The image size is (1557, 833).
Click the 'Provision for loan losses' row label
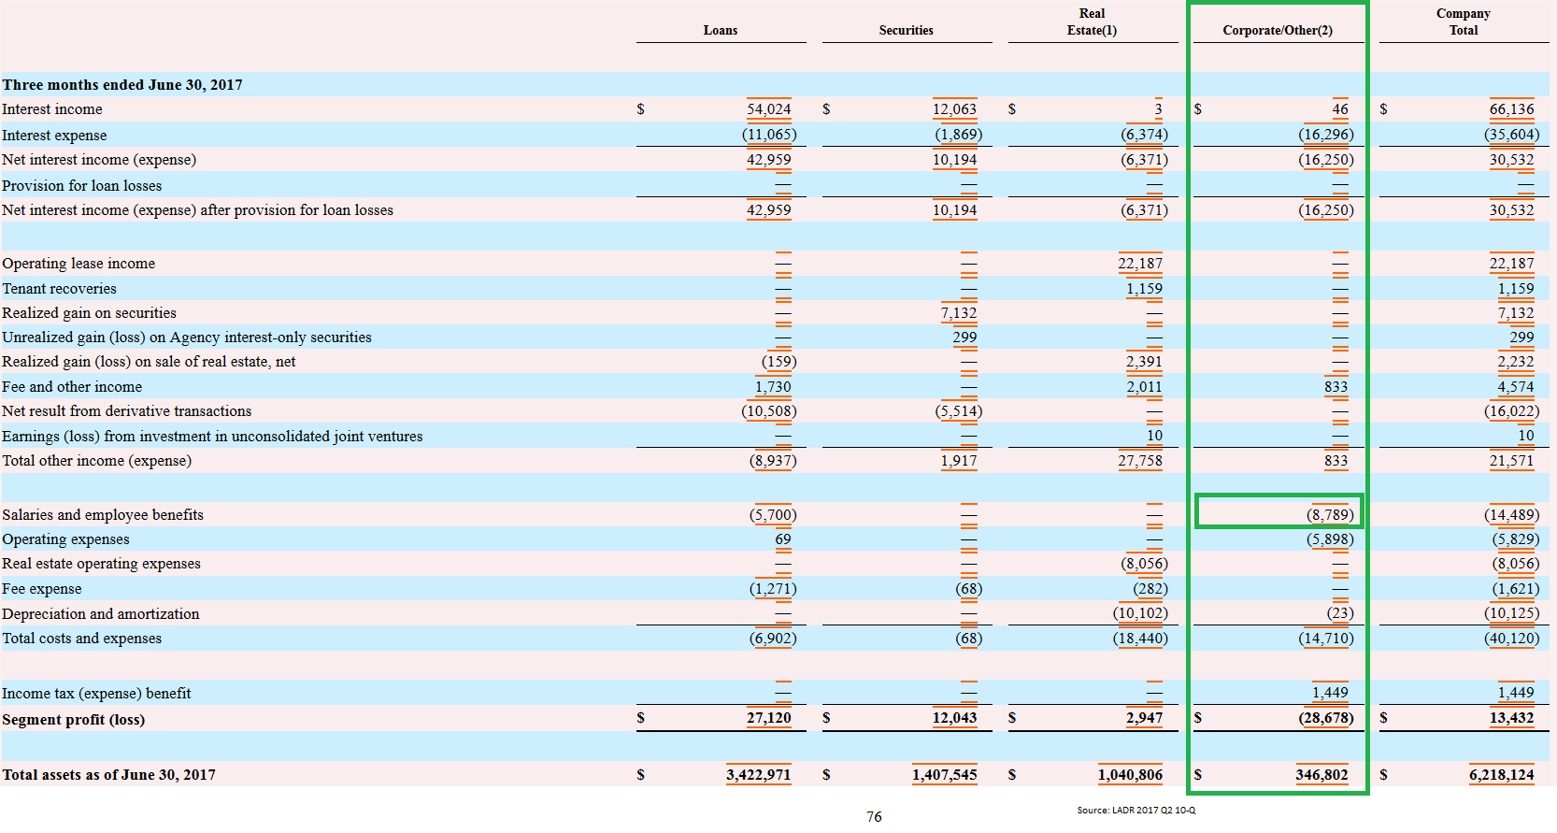tap(81, 186)
